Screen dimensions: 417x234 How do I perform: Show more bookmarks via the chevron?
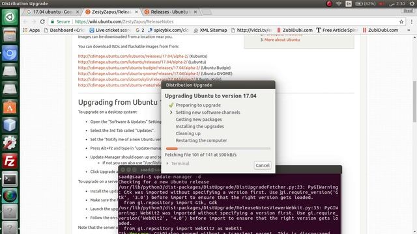pyautogui.click(x=409, y=30)
